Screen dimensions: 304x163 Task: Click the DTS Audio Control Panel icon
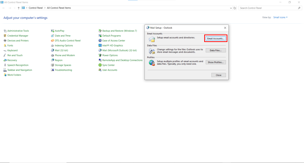coord(52,41)
